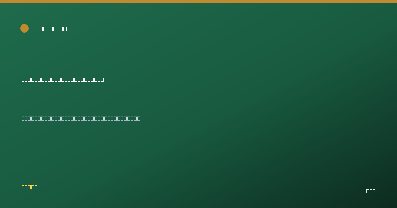Select the white site name beside the orange circle
397x208 pixels.
[x=55, y=29]
